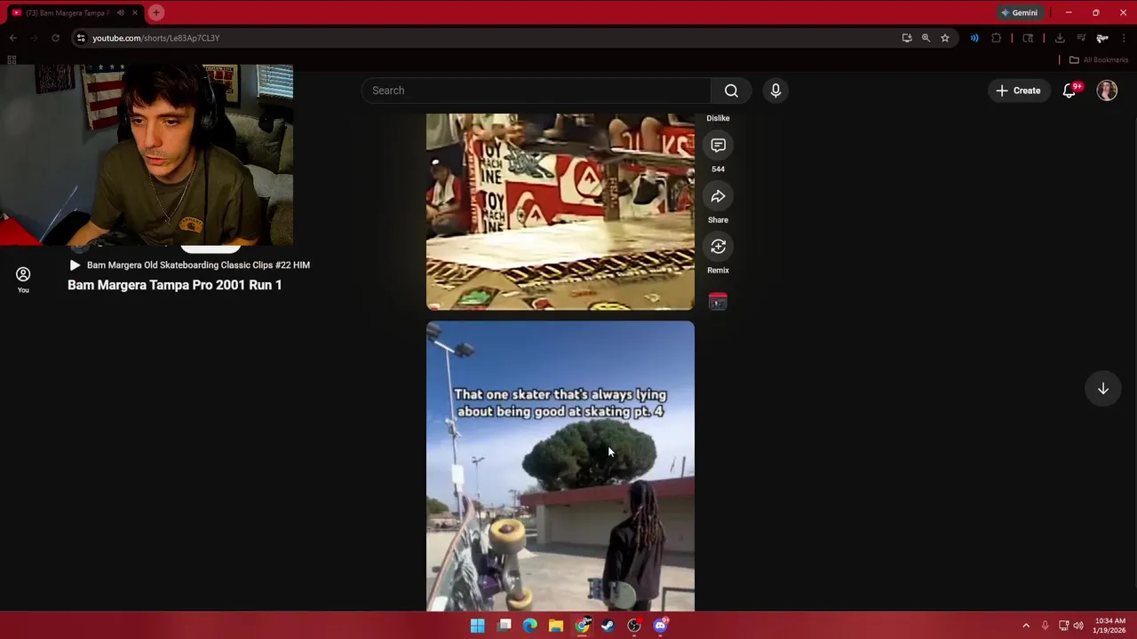Open the You sidebar entry
Screen dimensions: 1137x639
(23, 280)
